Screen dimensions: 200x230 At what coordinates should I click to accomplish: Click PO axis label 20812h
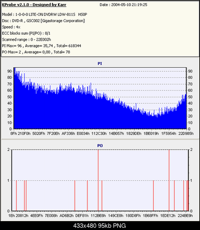pos(22,216)
